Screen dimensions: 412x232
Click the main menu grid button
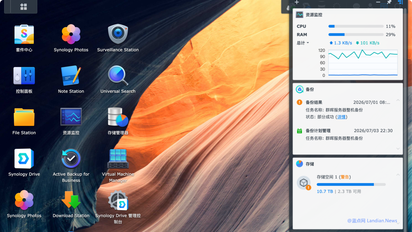pyautogui.click(x=24, y=7)
